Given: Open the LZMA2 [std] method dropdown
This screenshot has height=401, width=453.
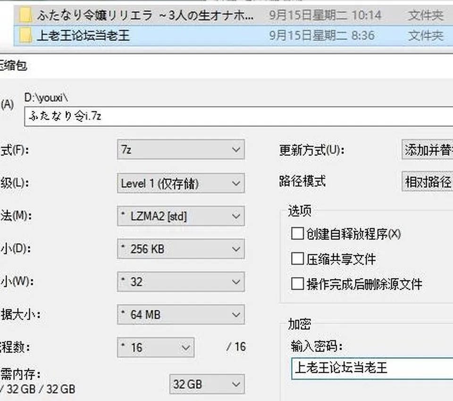Looking at the screenshot, I should tap(181, 216).
